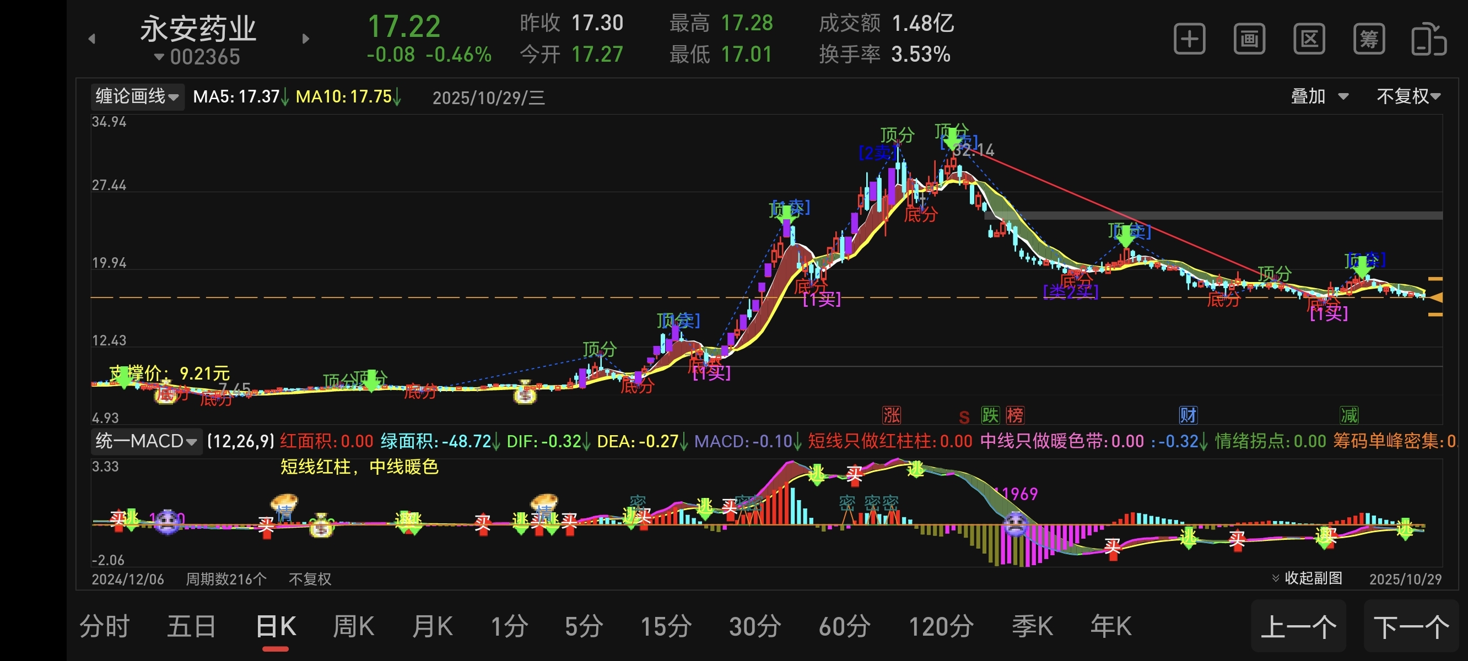The width and height of the screenshot is (1468, 661).
Task: Switch to the 分时 tab
Action: (104, 627)
